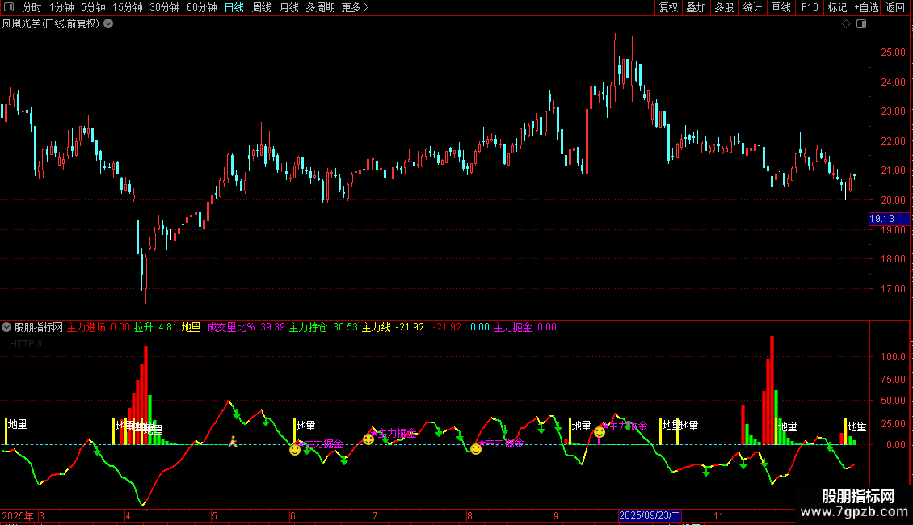This screenshot has width=913, height=525.
Task: Select the 5分钟 period
Action: [x=93, y=7]
